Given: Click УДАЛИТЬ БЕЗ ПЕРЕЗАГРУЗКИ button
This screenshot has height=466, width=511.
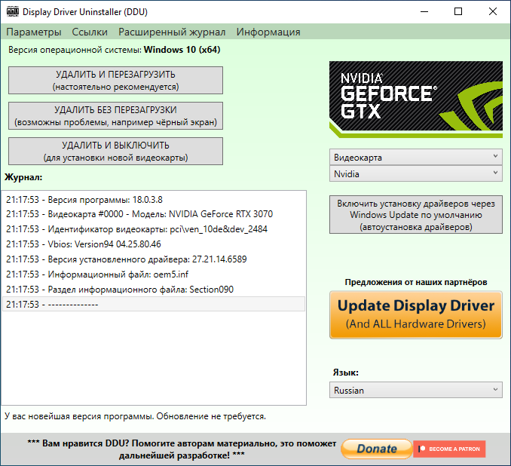Looking at the screenshot, I should click(x=116, y=116).
